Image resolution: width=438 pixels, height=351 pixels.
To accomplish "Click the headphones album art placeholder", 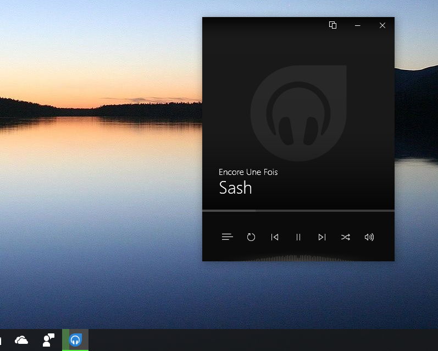I will point(298,113).
